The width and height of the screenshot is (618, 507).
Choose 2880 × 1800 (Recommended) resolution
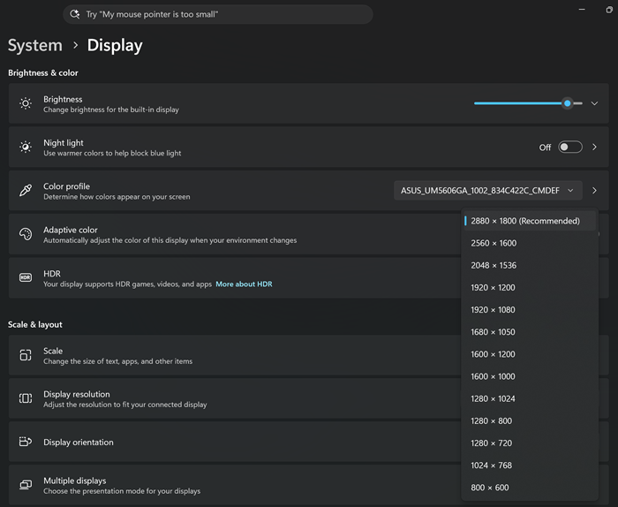pyautogui.click(x=530, y=221)
